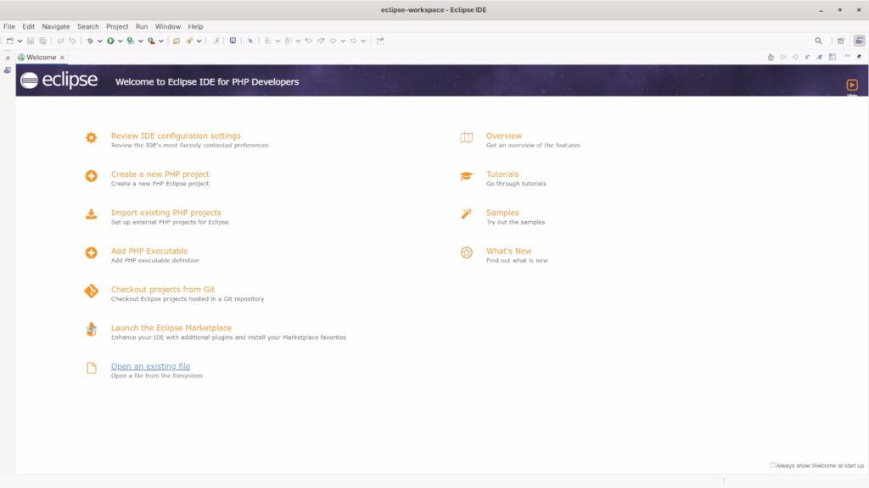Click the Save toolbar icon
Screen dimensions: 869x488
(x=31, y=41)
